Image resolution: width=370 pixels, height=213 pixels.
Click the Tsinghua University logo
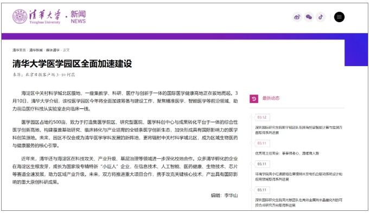pyautogui.click(x=36, y=16)
